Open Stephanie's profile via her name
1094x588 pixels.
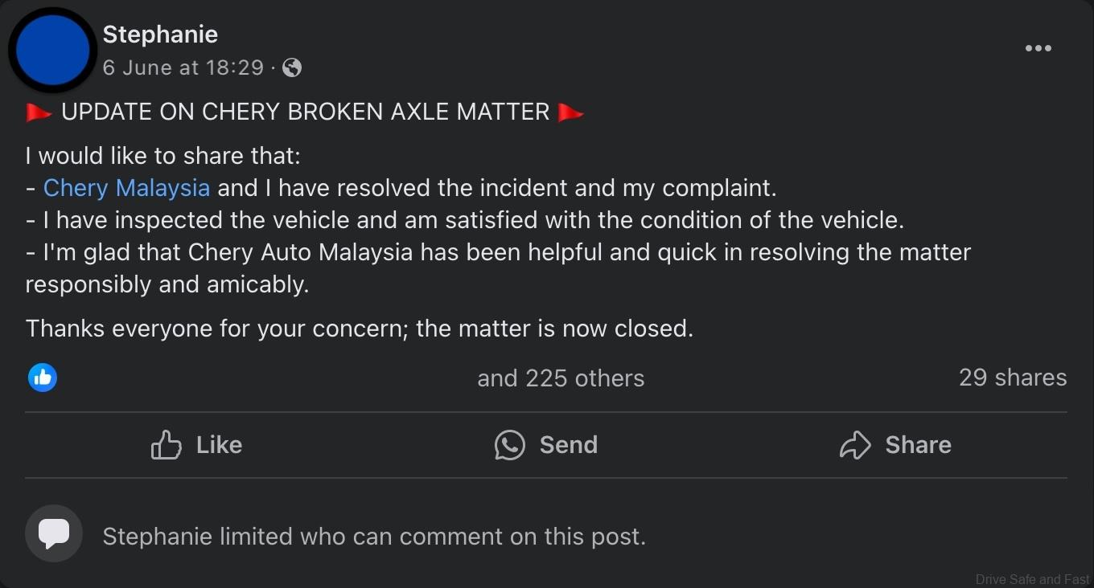[x=160, y=34]
